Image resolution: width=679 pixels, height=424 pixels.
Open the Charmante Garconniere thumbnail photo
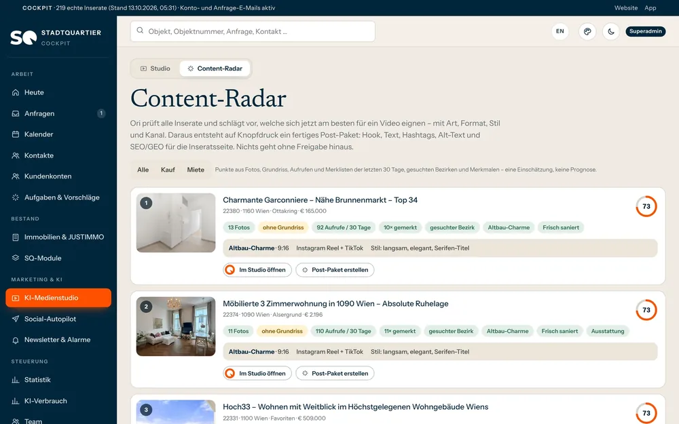(x=176, y=223)
